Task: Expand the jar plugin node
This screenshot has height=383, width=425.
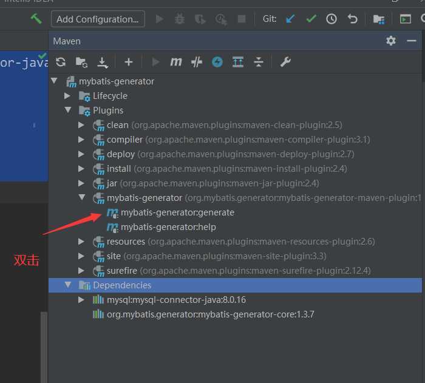Action: (x=81, y=183)
